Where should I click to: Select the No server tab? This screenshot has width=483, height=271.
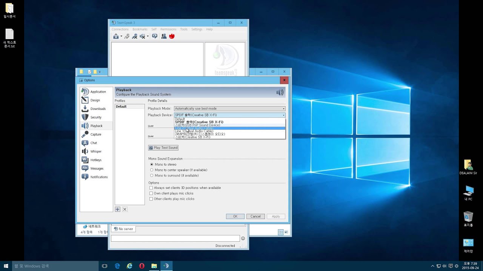pos(123,229)
